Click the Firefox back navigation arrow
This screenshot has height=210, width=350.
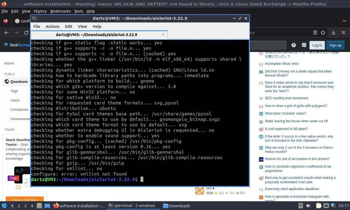click(7, 33)
